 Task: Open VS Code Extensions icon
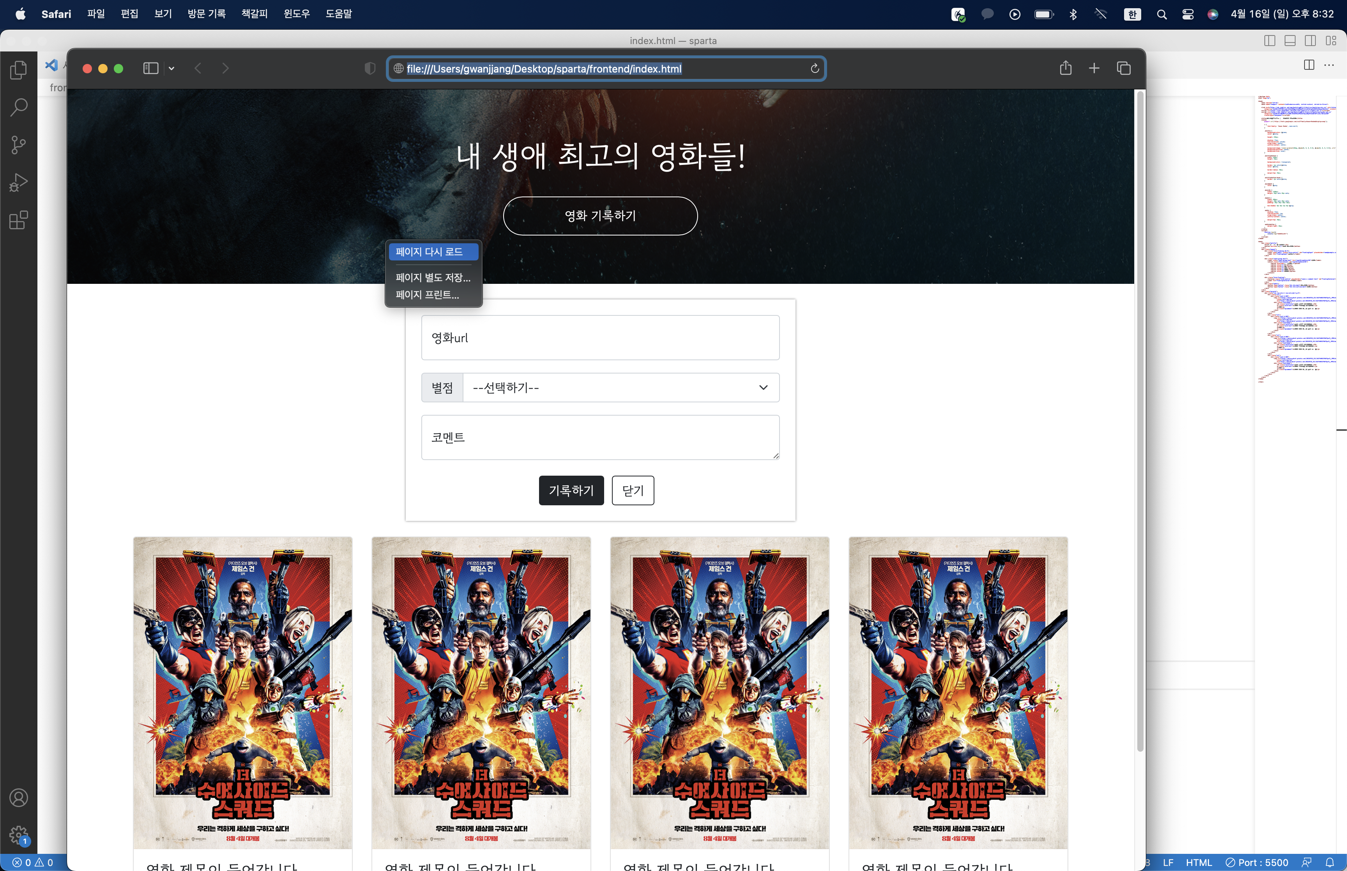[x=19, y=220]
